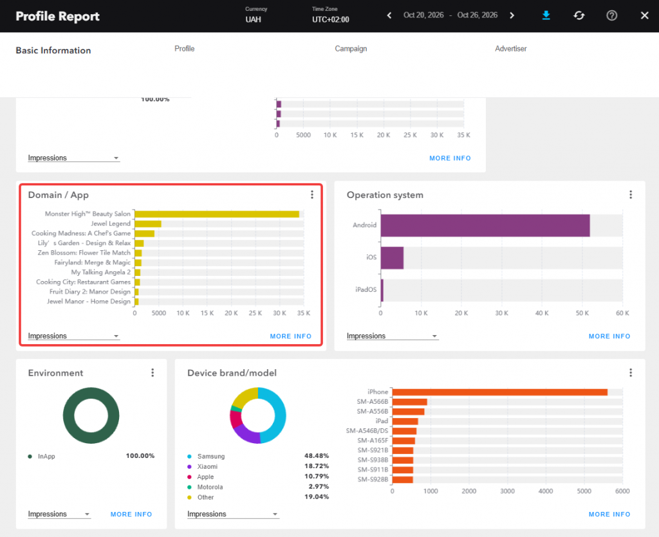This screenshot has width=659, height=537.
Task: Open Operation system options menu
Action: (x=631, y=194)
